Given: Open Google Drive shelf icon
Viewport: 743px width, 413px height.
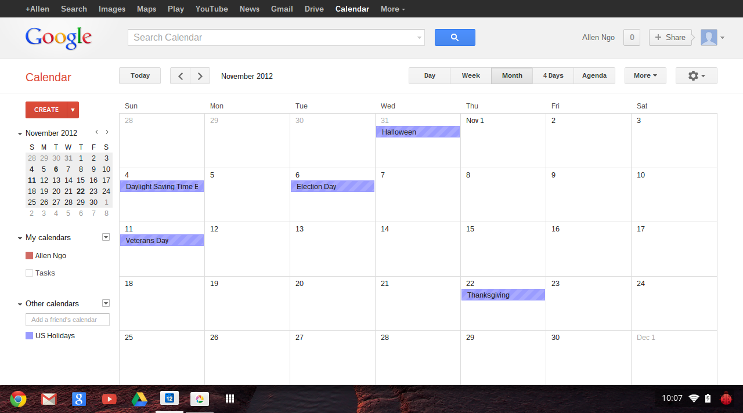Looking at the screenshot, I should (x=139, y=399).
